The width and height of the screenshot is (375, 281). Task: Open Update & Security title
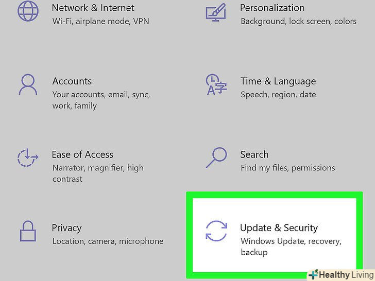(279, 228)
